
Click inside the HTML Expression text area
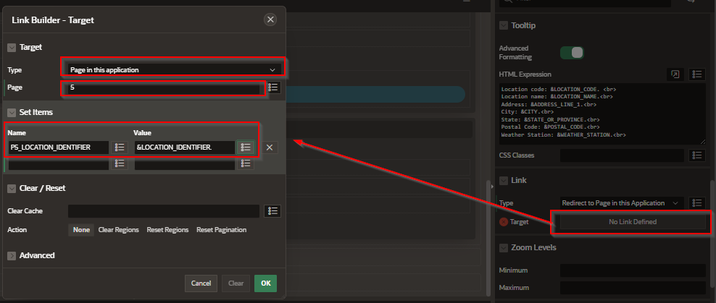(601, 114)
